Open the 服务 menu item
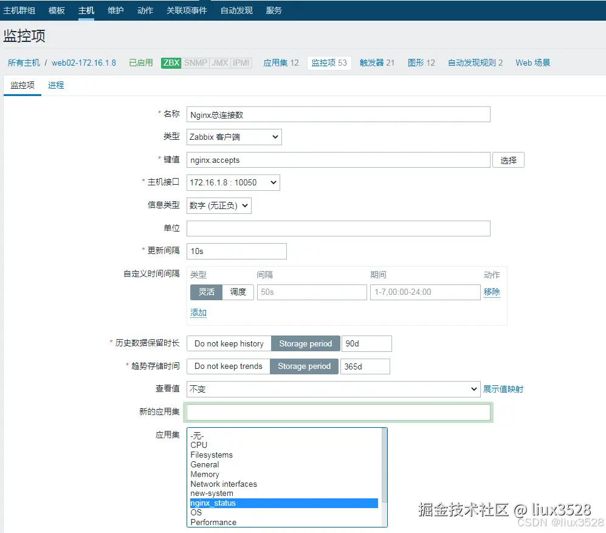 [x=274, y=10]
